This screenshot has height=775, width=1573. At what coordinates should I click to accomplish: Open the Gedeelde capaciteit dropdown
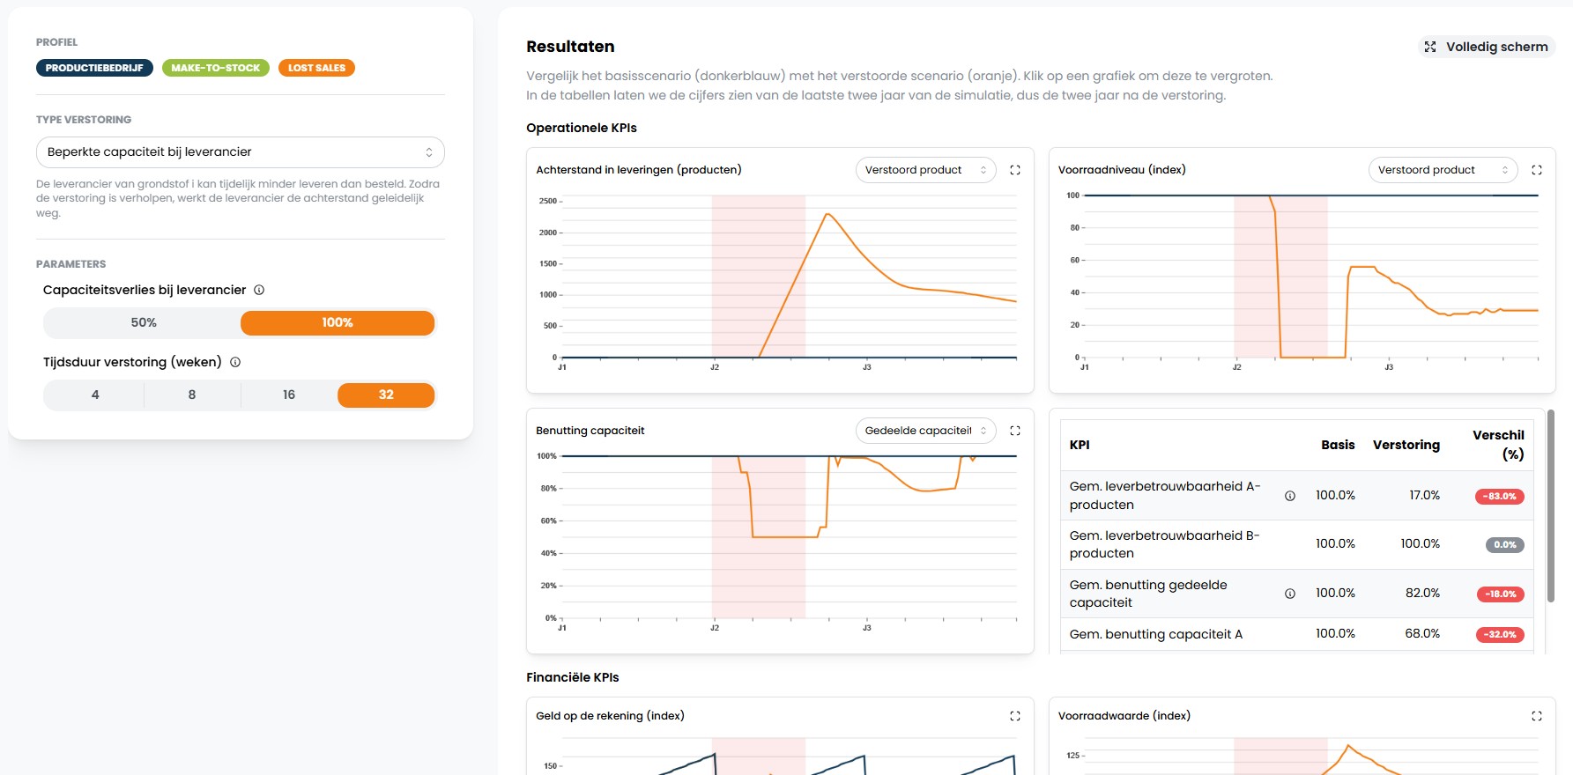coord(925,431)
